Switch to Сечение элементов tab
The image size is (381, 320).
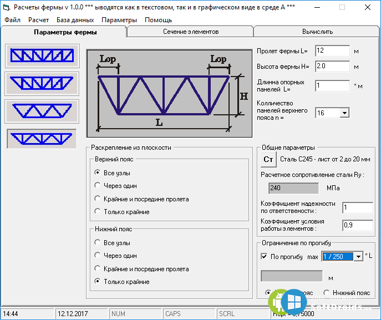coord(190,32)
